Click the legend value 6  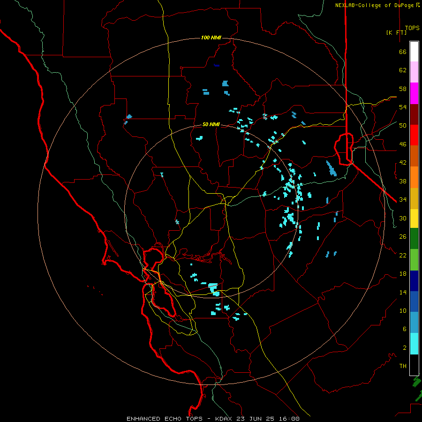coord(405,329)
